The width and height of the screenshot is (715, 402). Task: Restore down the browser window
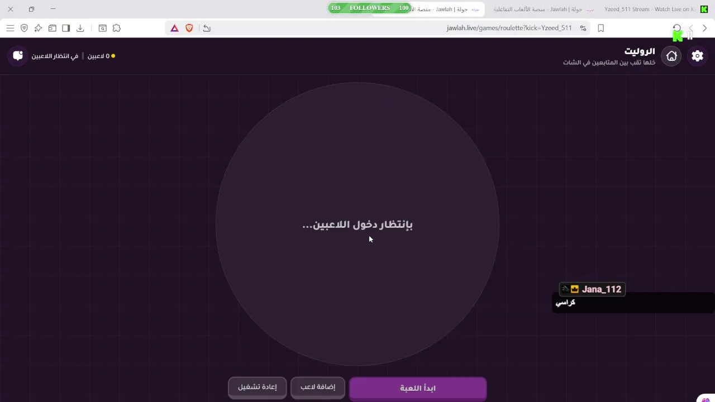coord(31,9)
